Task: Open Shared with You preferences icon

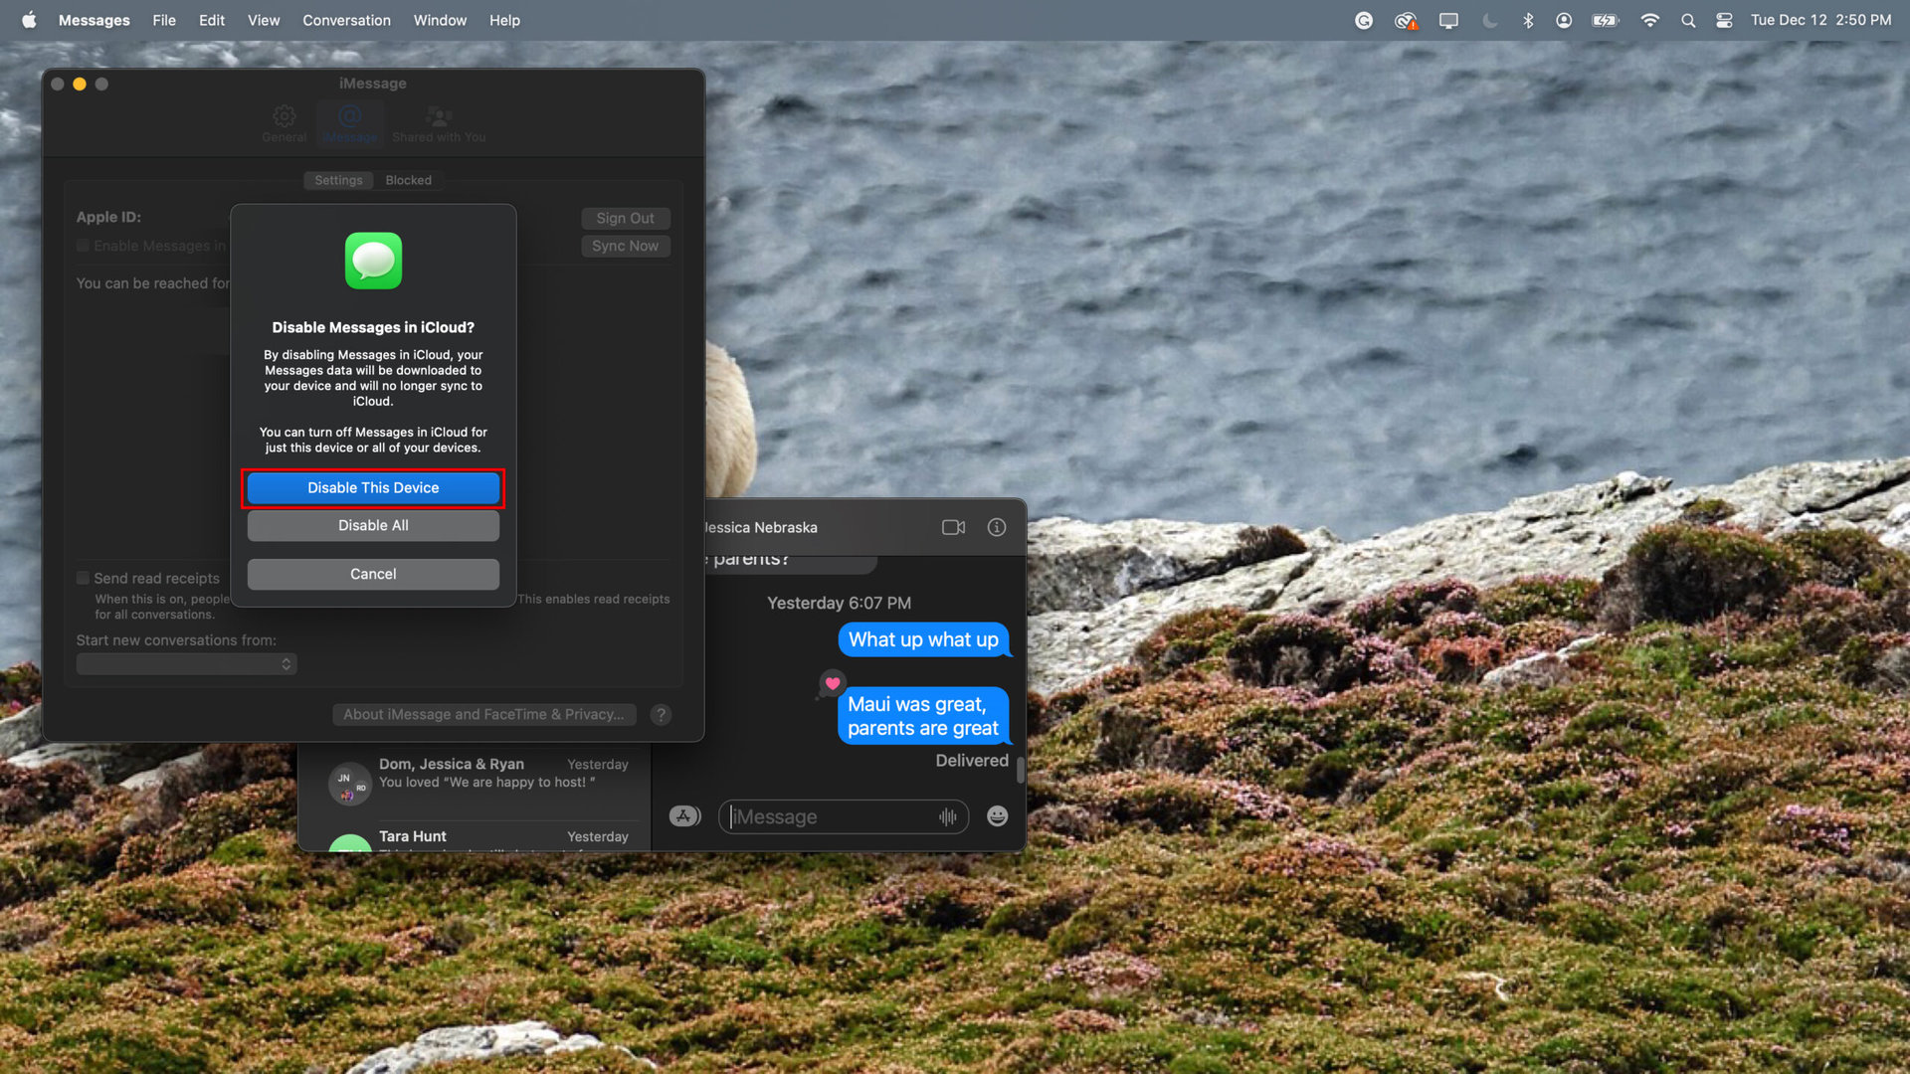Action: tap(439, 123)
